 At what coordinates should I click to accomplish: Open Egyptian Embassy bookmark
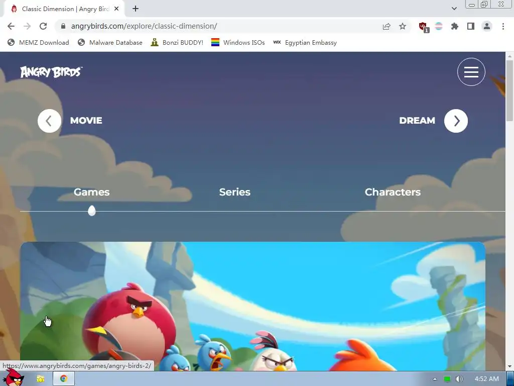[x=305, y=42]
